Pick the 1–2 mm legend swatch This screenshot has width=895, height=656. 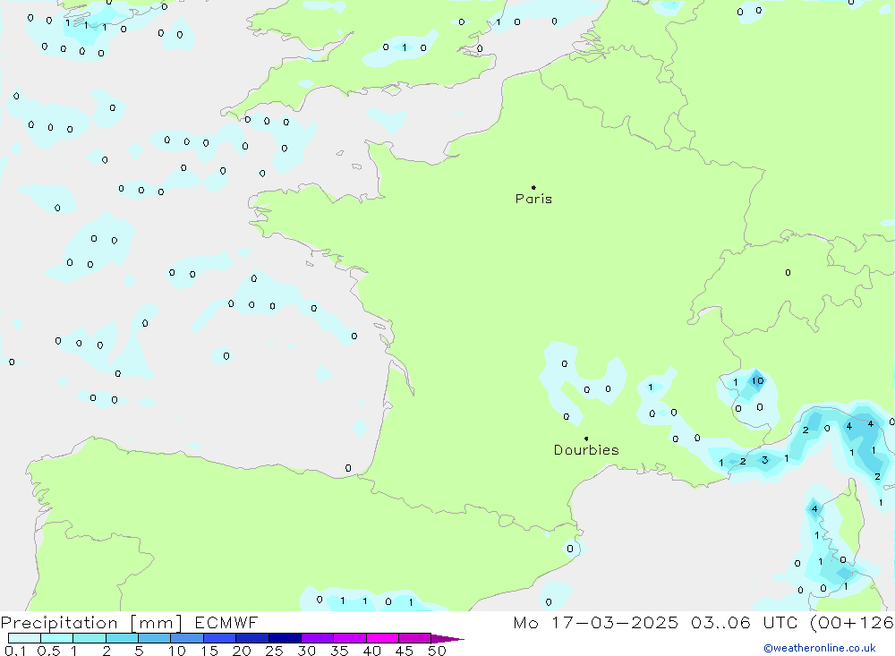pyautogui.click(x=89, y=638)
